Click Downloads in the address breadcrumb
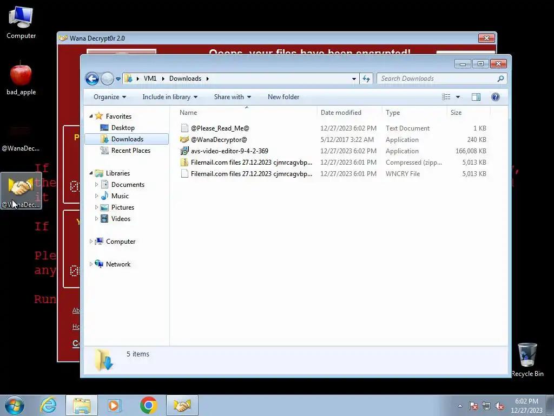This screenshot has height=416, width=554. (x=185, y=79)
